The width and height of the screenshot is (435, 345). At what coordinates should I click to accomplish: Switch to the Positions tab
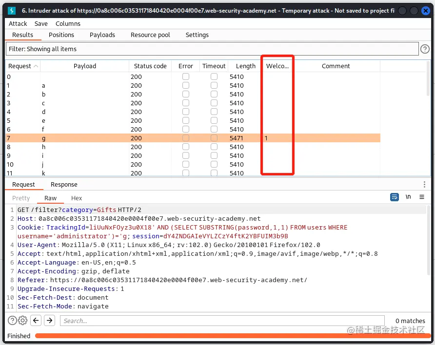click(x=61, y=35)
